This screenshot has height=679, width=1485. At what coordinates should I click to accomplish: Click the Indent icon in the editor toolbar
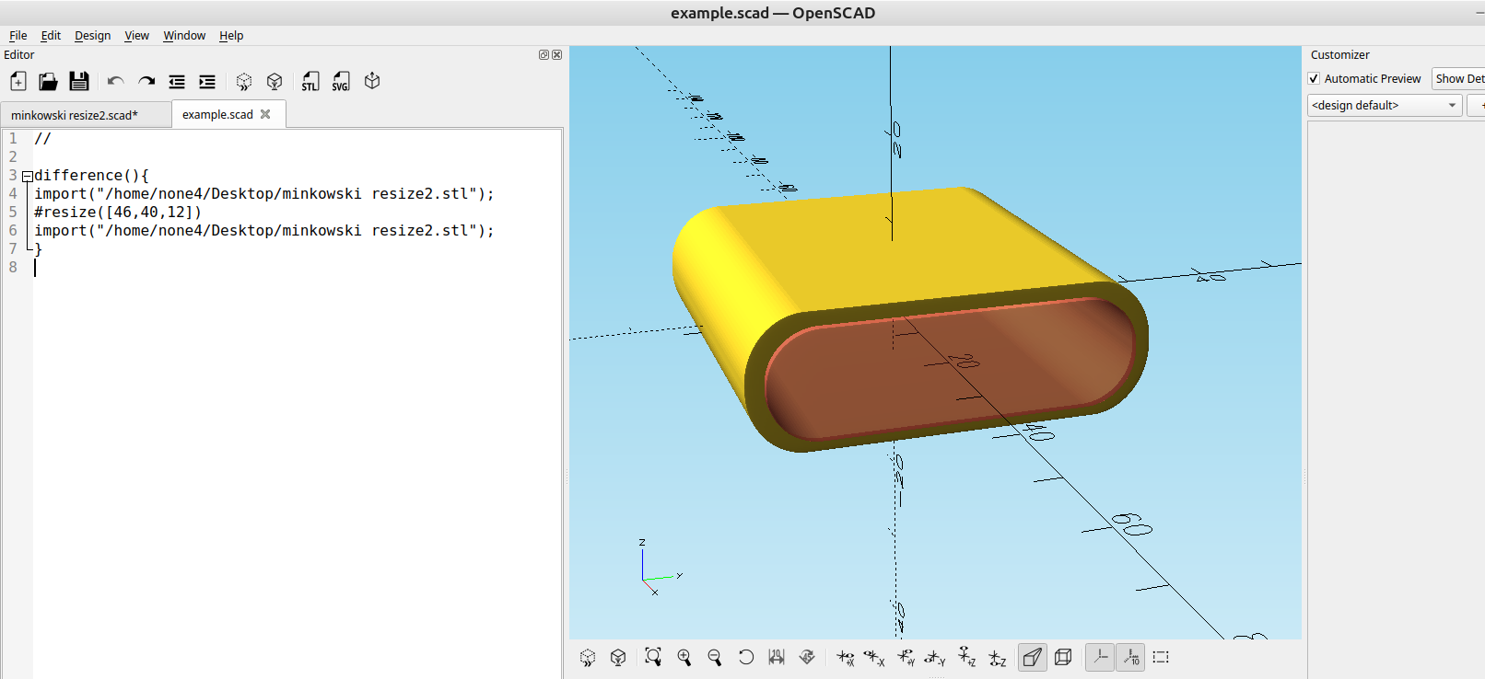pos(207,82)
